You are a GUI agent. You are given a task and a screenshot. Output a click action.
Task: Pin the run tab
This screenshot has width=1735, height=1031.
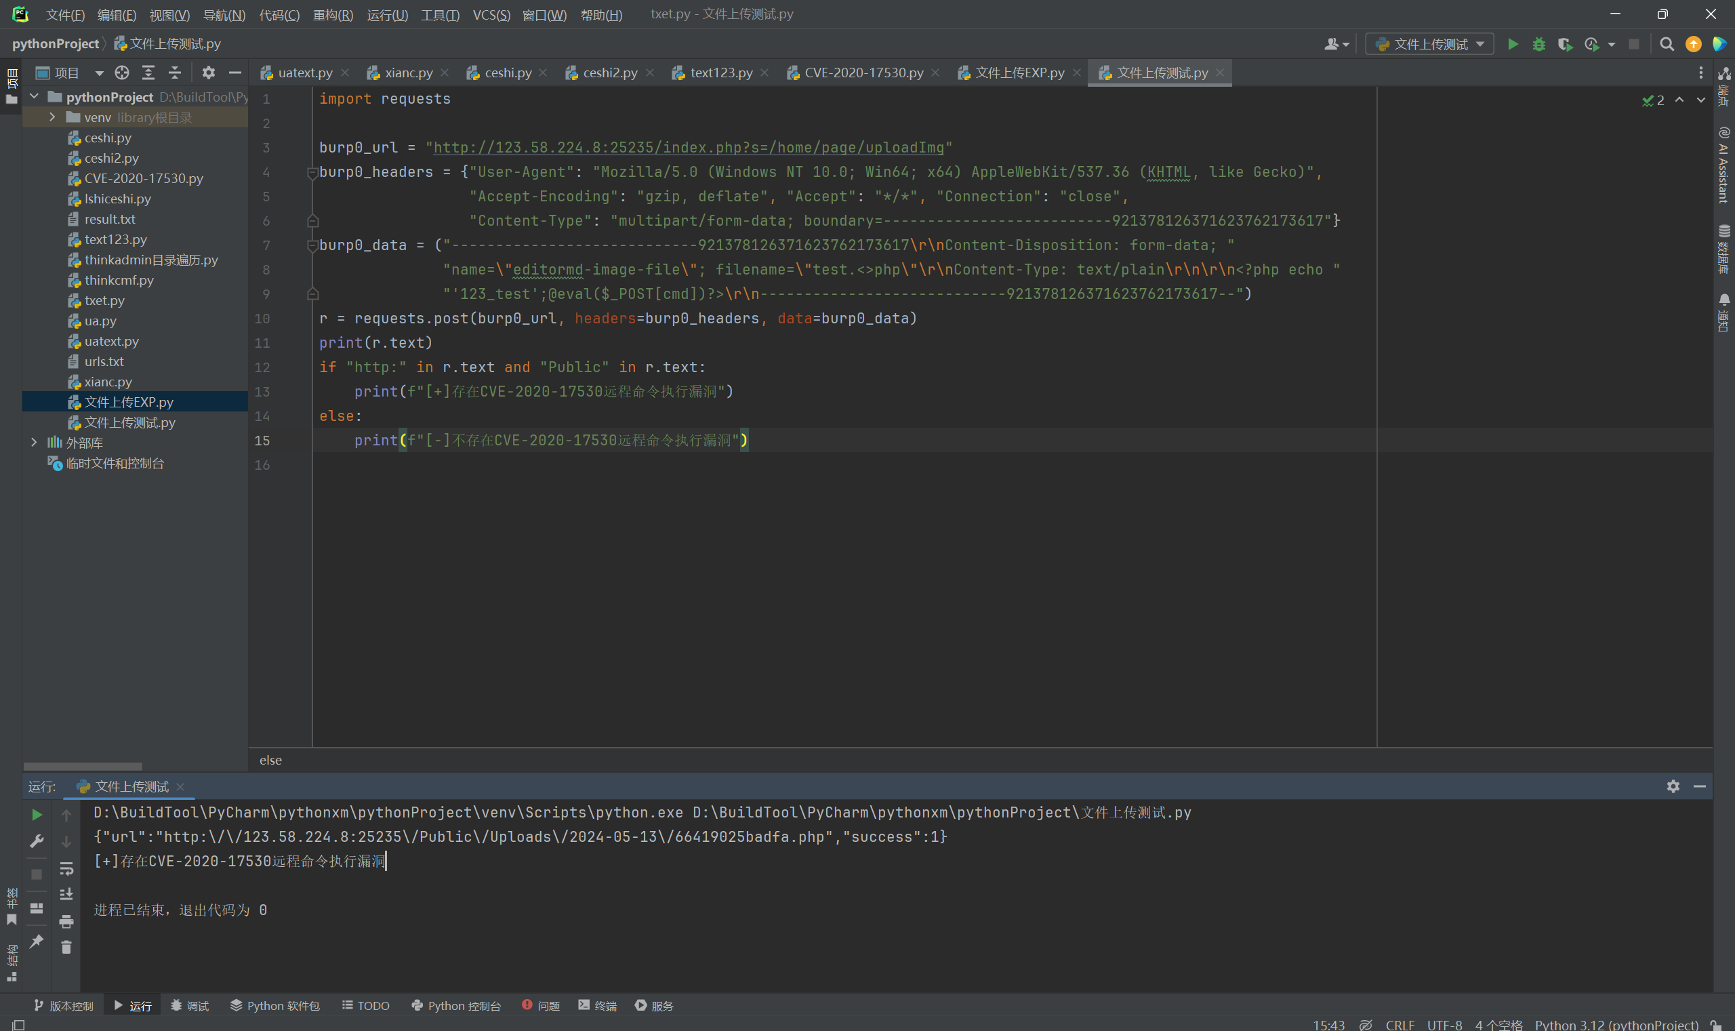37,942
